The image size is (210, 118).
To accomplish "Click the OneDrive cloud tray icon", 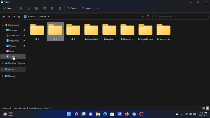I will 177,114.
